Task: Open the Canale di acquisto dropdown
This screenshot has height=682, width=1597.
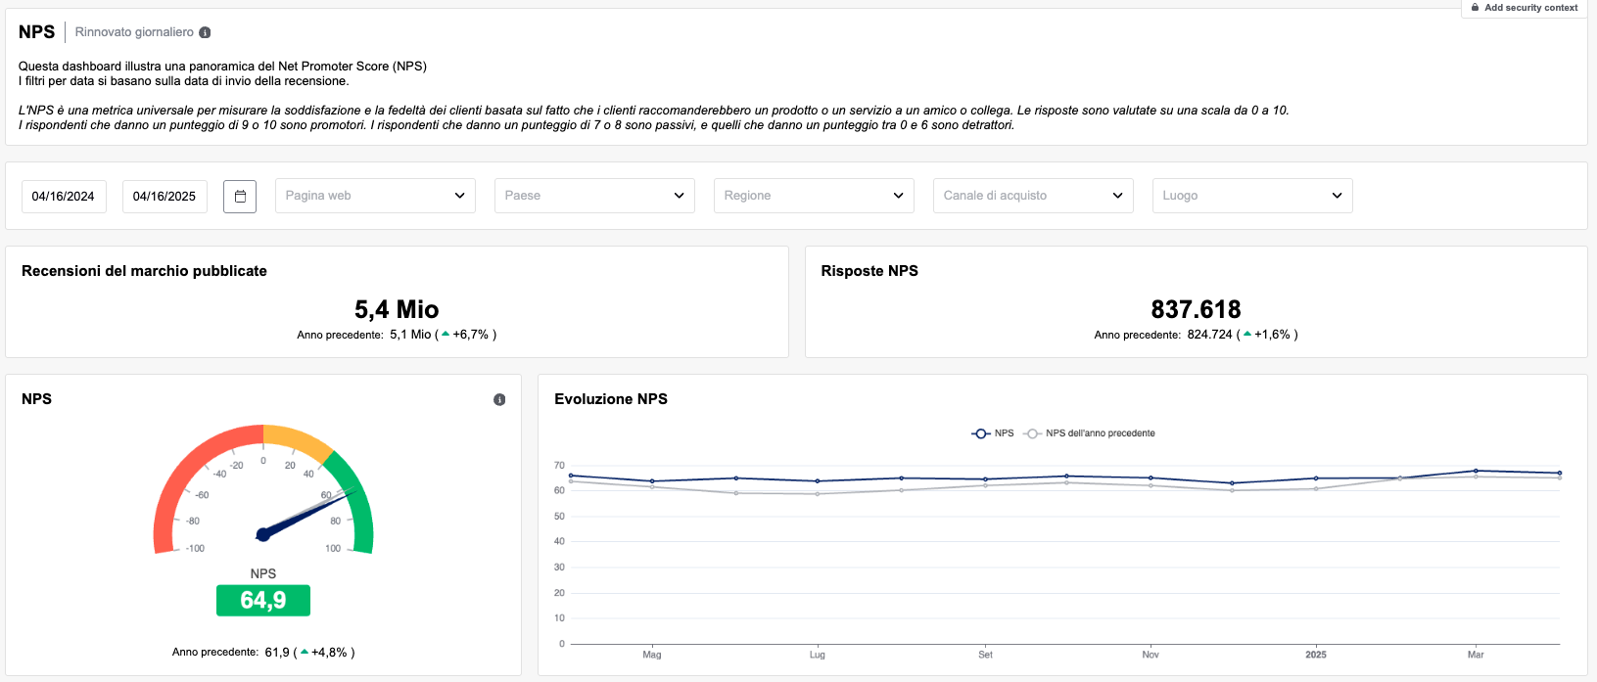Action: [1033, 196]
